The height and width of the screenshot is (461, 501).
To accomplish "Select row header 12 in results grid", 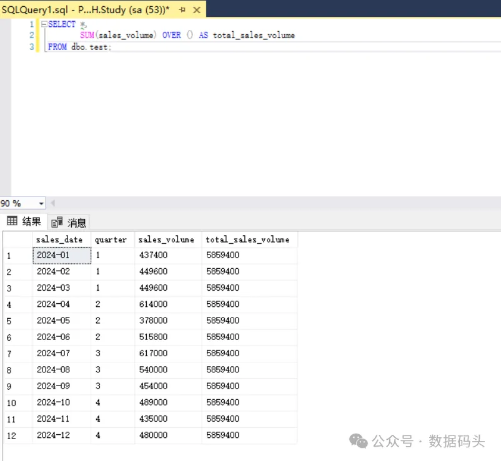I will [x=18, y=435].
